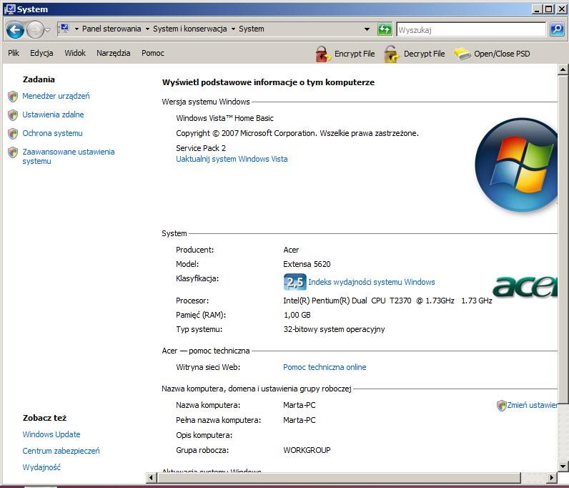Open Ustawienia zdalne link
The height and width of the screenshot is (488, 569).
(53, 114)
